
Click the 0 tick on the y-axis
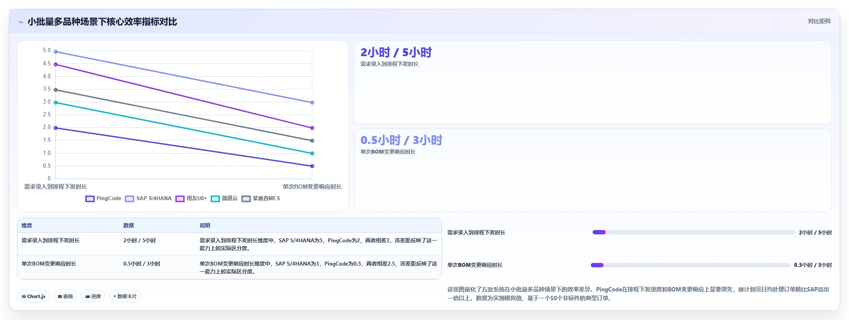49,178
